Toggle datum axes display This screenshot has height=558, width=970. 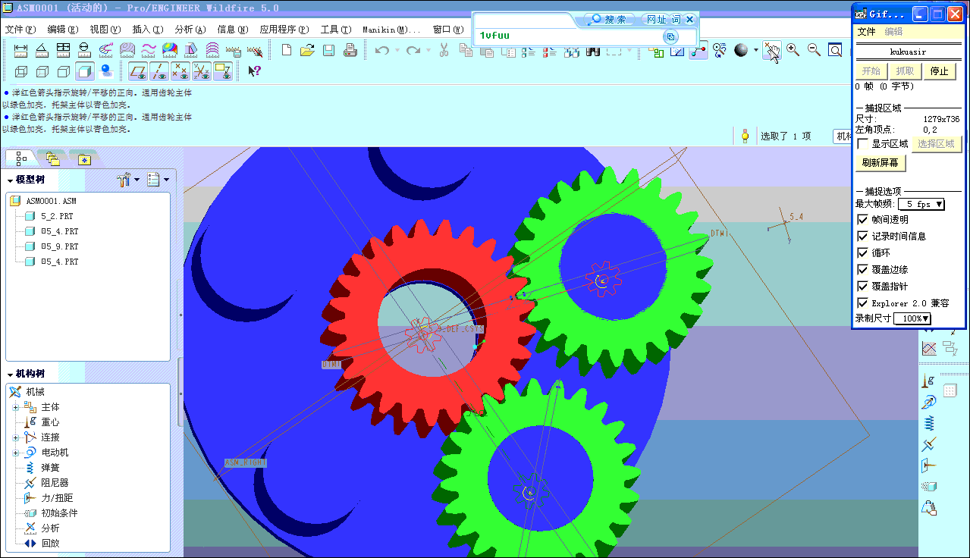coord(159,71)
